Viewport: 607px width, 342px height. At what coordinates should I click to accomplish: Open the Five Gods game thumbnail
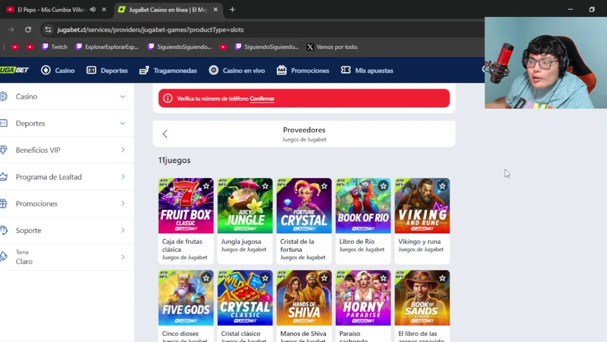186,298
